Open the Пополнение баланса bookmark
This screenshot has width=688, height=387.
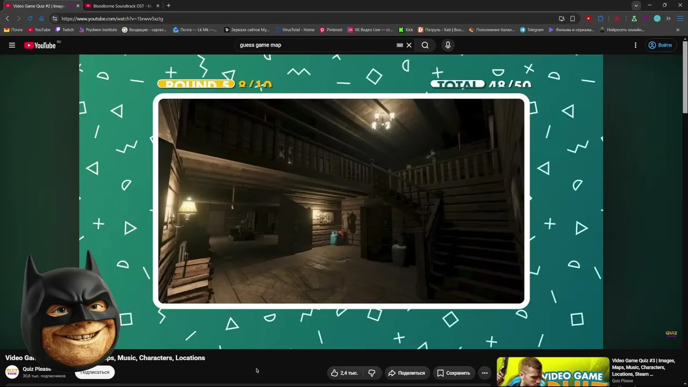pos(492,30)
